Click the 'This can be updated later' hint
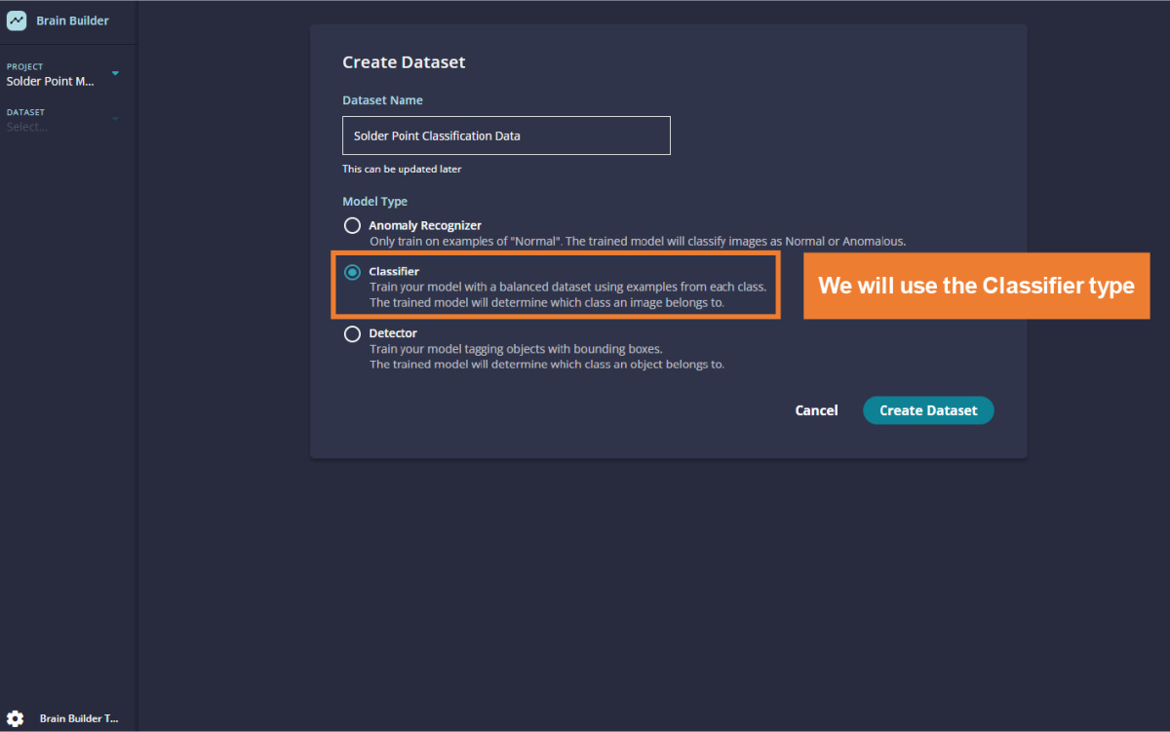 tap(402, 169)
